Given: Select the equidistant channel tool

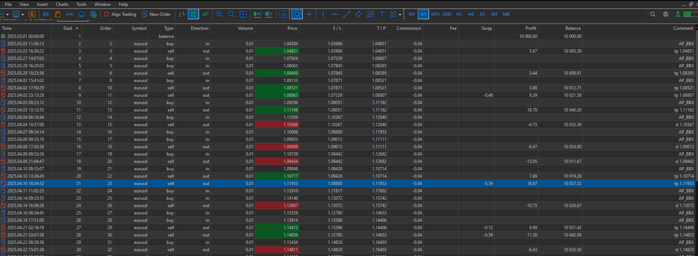Looking at the screenshot, I should (x=358, y=14).
